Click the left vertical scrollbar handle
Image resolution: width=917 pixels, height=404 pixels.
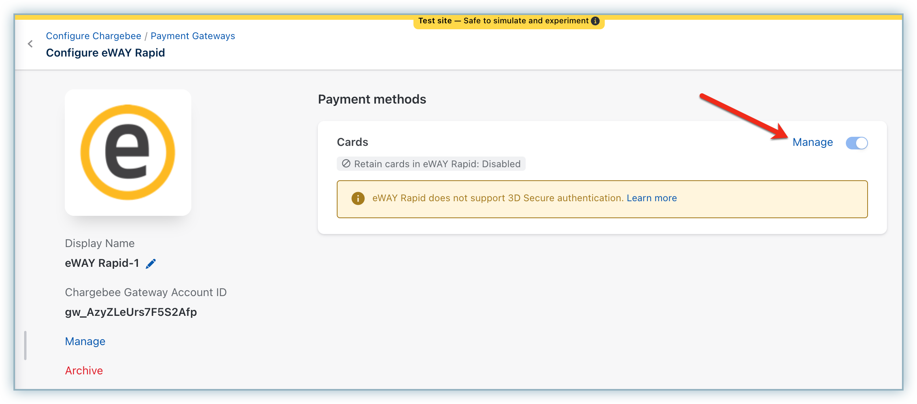[x=25, y=345]
